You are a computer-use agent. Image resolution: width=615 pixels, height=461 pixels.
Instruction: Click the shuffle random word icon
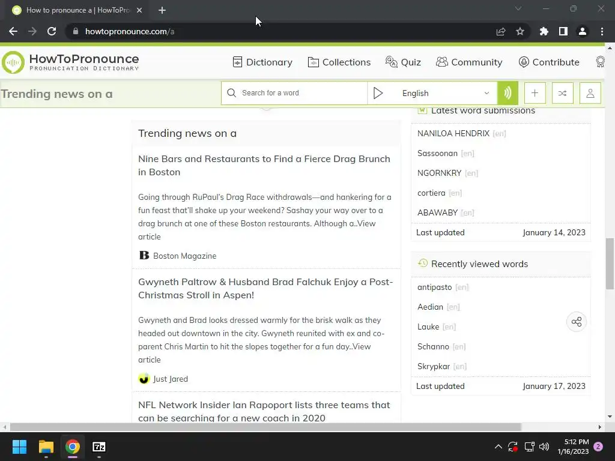pos(562,93)
